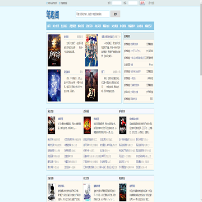Open the black-and-white silhouette book cover
The height and width of the screenshot is (202, 202).
click(52, 192)
